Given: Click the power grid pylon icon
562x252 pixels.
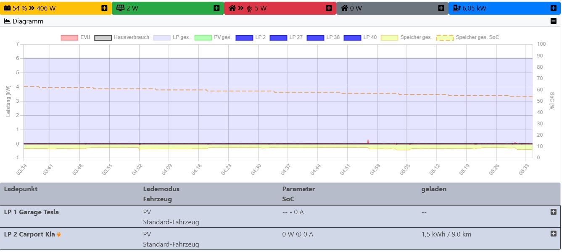Looking at the screenshot, I should 249,8.
